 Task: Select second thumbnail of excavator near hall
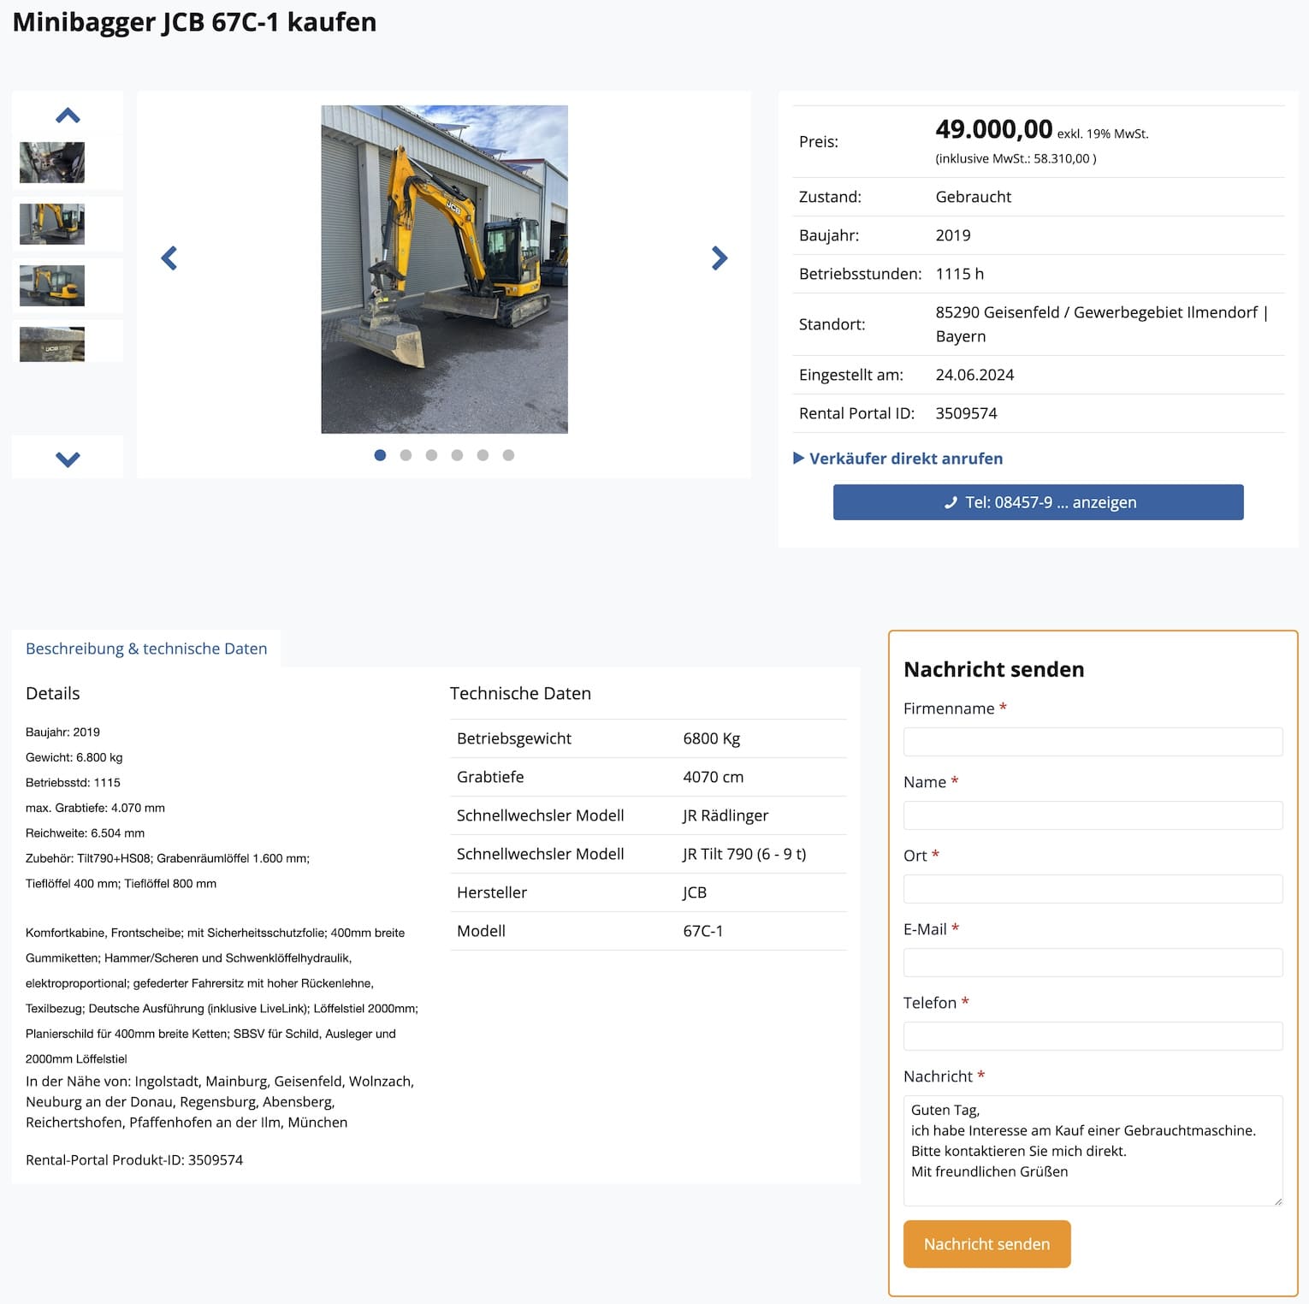coord(52,224)
